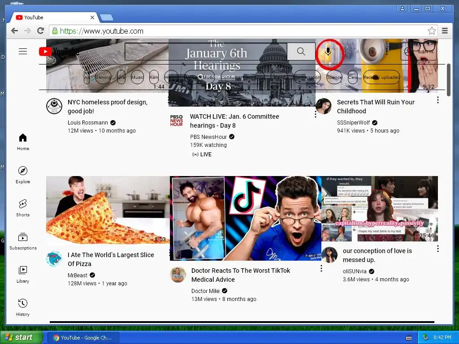Image resolution: width=459 pixels, height=344 pixels.
Task: Open SSSniperWolf channel avatar
Action: click(x=324, y=106)
